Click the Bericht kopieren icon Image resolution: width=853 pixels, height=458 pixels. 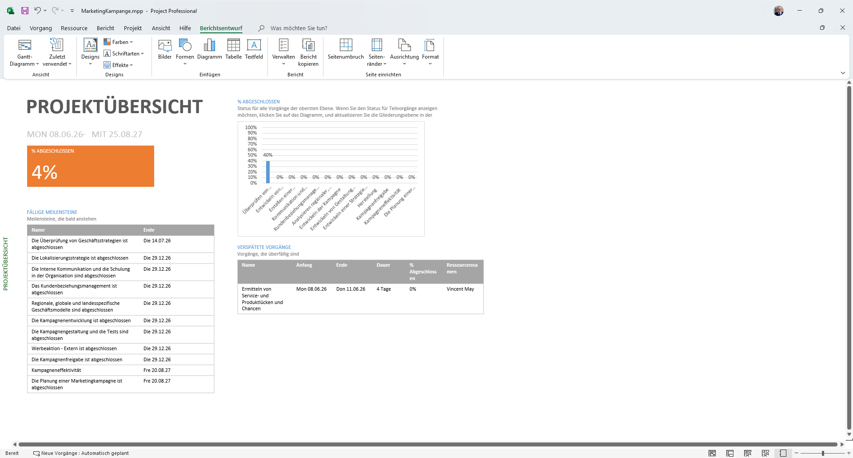click(308, 53)
